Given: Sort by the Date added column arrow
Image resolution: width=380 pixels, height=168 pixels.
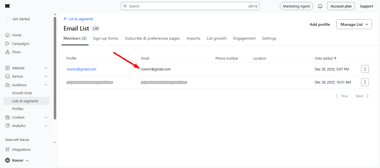Looking at the screenshot, I should (x=335, y=58).
